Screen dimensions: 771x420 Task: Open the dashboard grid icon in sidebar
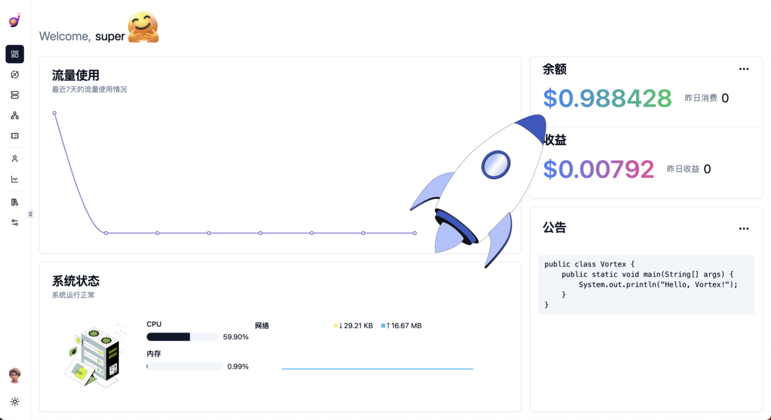(x=15, y=54)
